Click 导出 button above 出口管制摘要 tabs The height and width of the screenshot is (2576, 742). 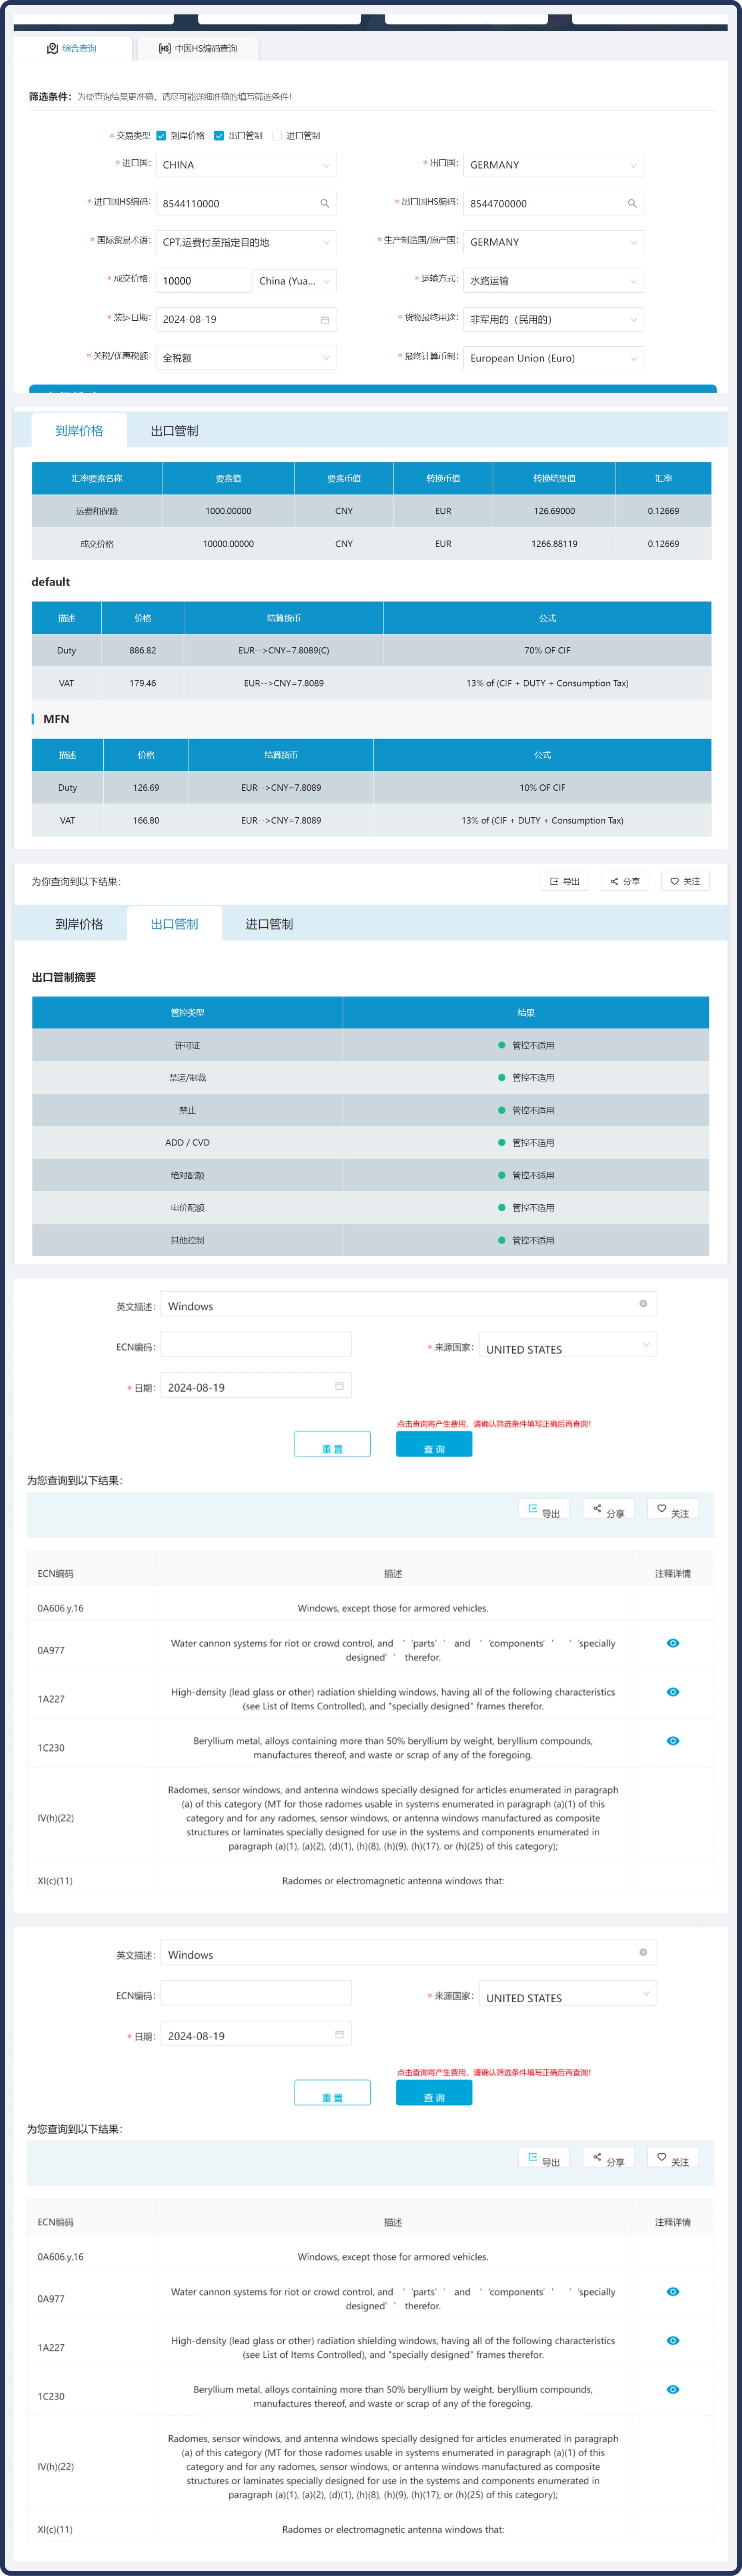pos(565,881)
